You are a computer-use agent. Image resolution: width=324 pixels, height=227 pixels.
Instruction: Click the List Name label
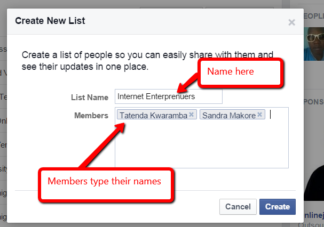point(90,98)
